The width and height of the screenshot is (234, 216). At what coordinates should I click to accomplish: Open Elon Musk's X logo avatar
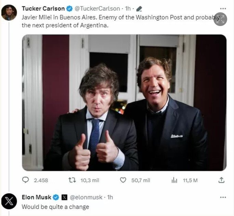(x=9, y=202)
